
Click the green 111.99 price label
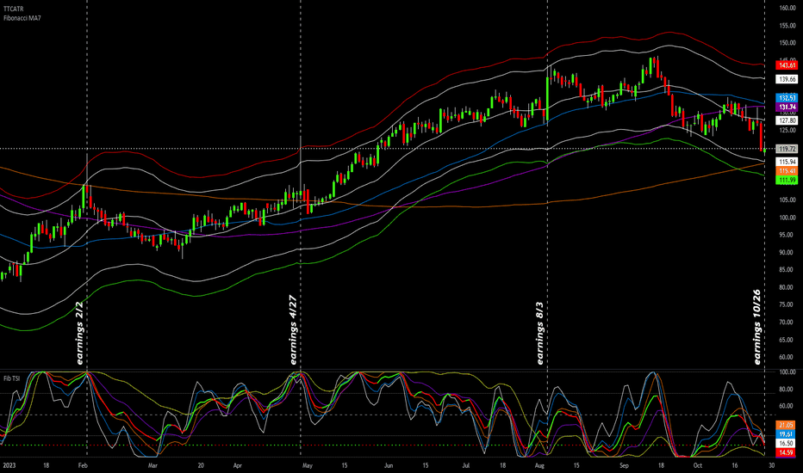click(787, 180)
